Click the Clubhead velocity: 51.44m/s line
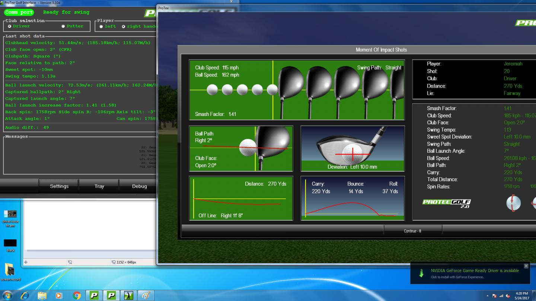The width and height of the screenshot is (536, 301). pos(78,43)
